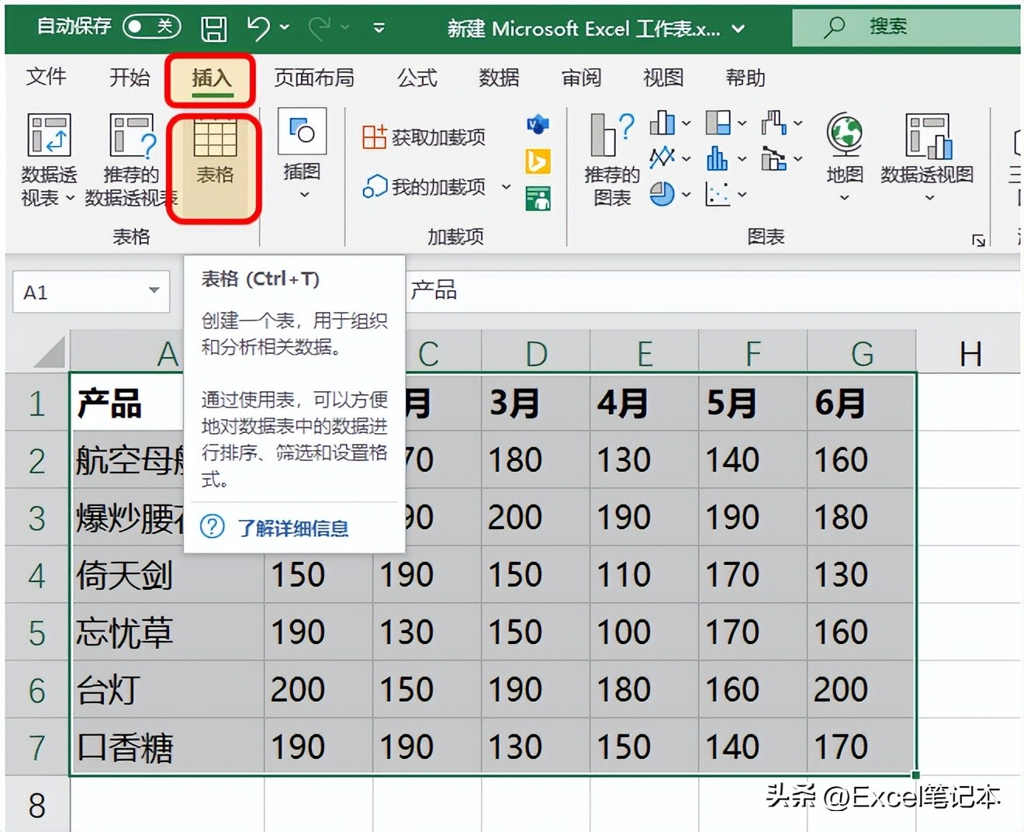Select column H header

pyautogui.click(x=970, y=353)
